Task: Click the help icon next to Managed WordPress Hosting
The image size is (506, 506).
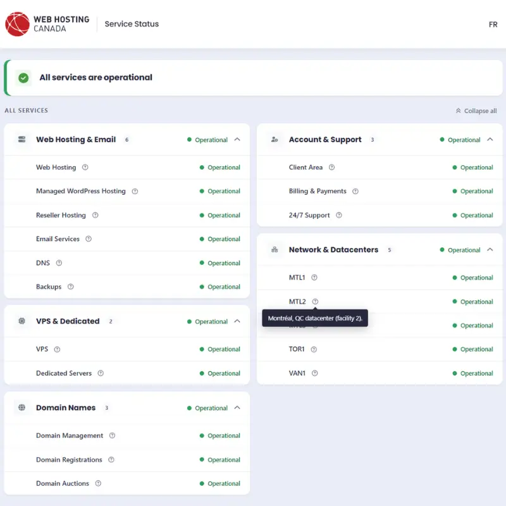Action: [135, 192]
